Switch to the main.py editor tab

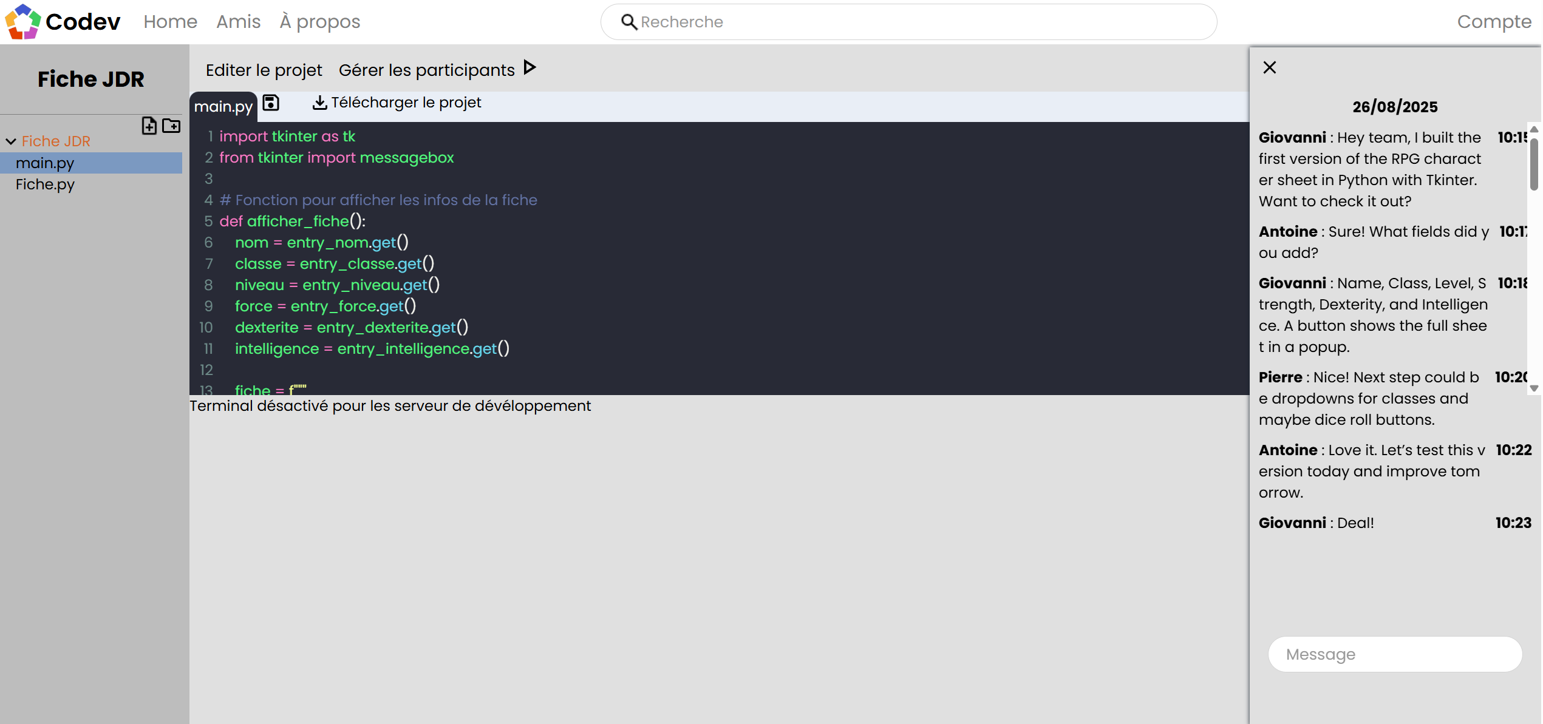223,107
